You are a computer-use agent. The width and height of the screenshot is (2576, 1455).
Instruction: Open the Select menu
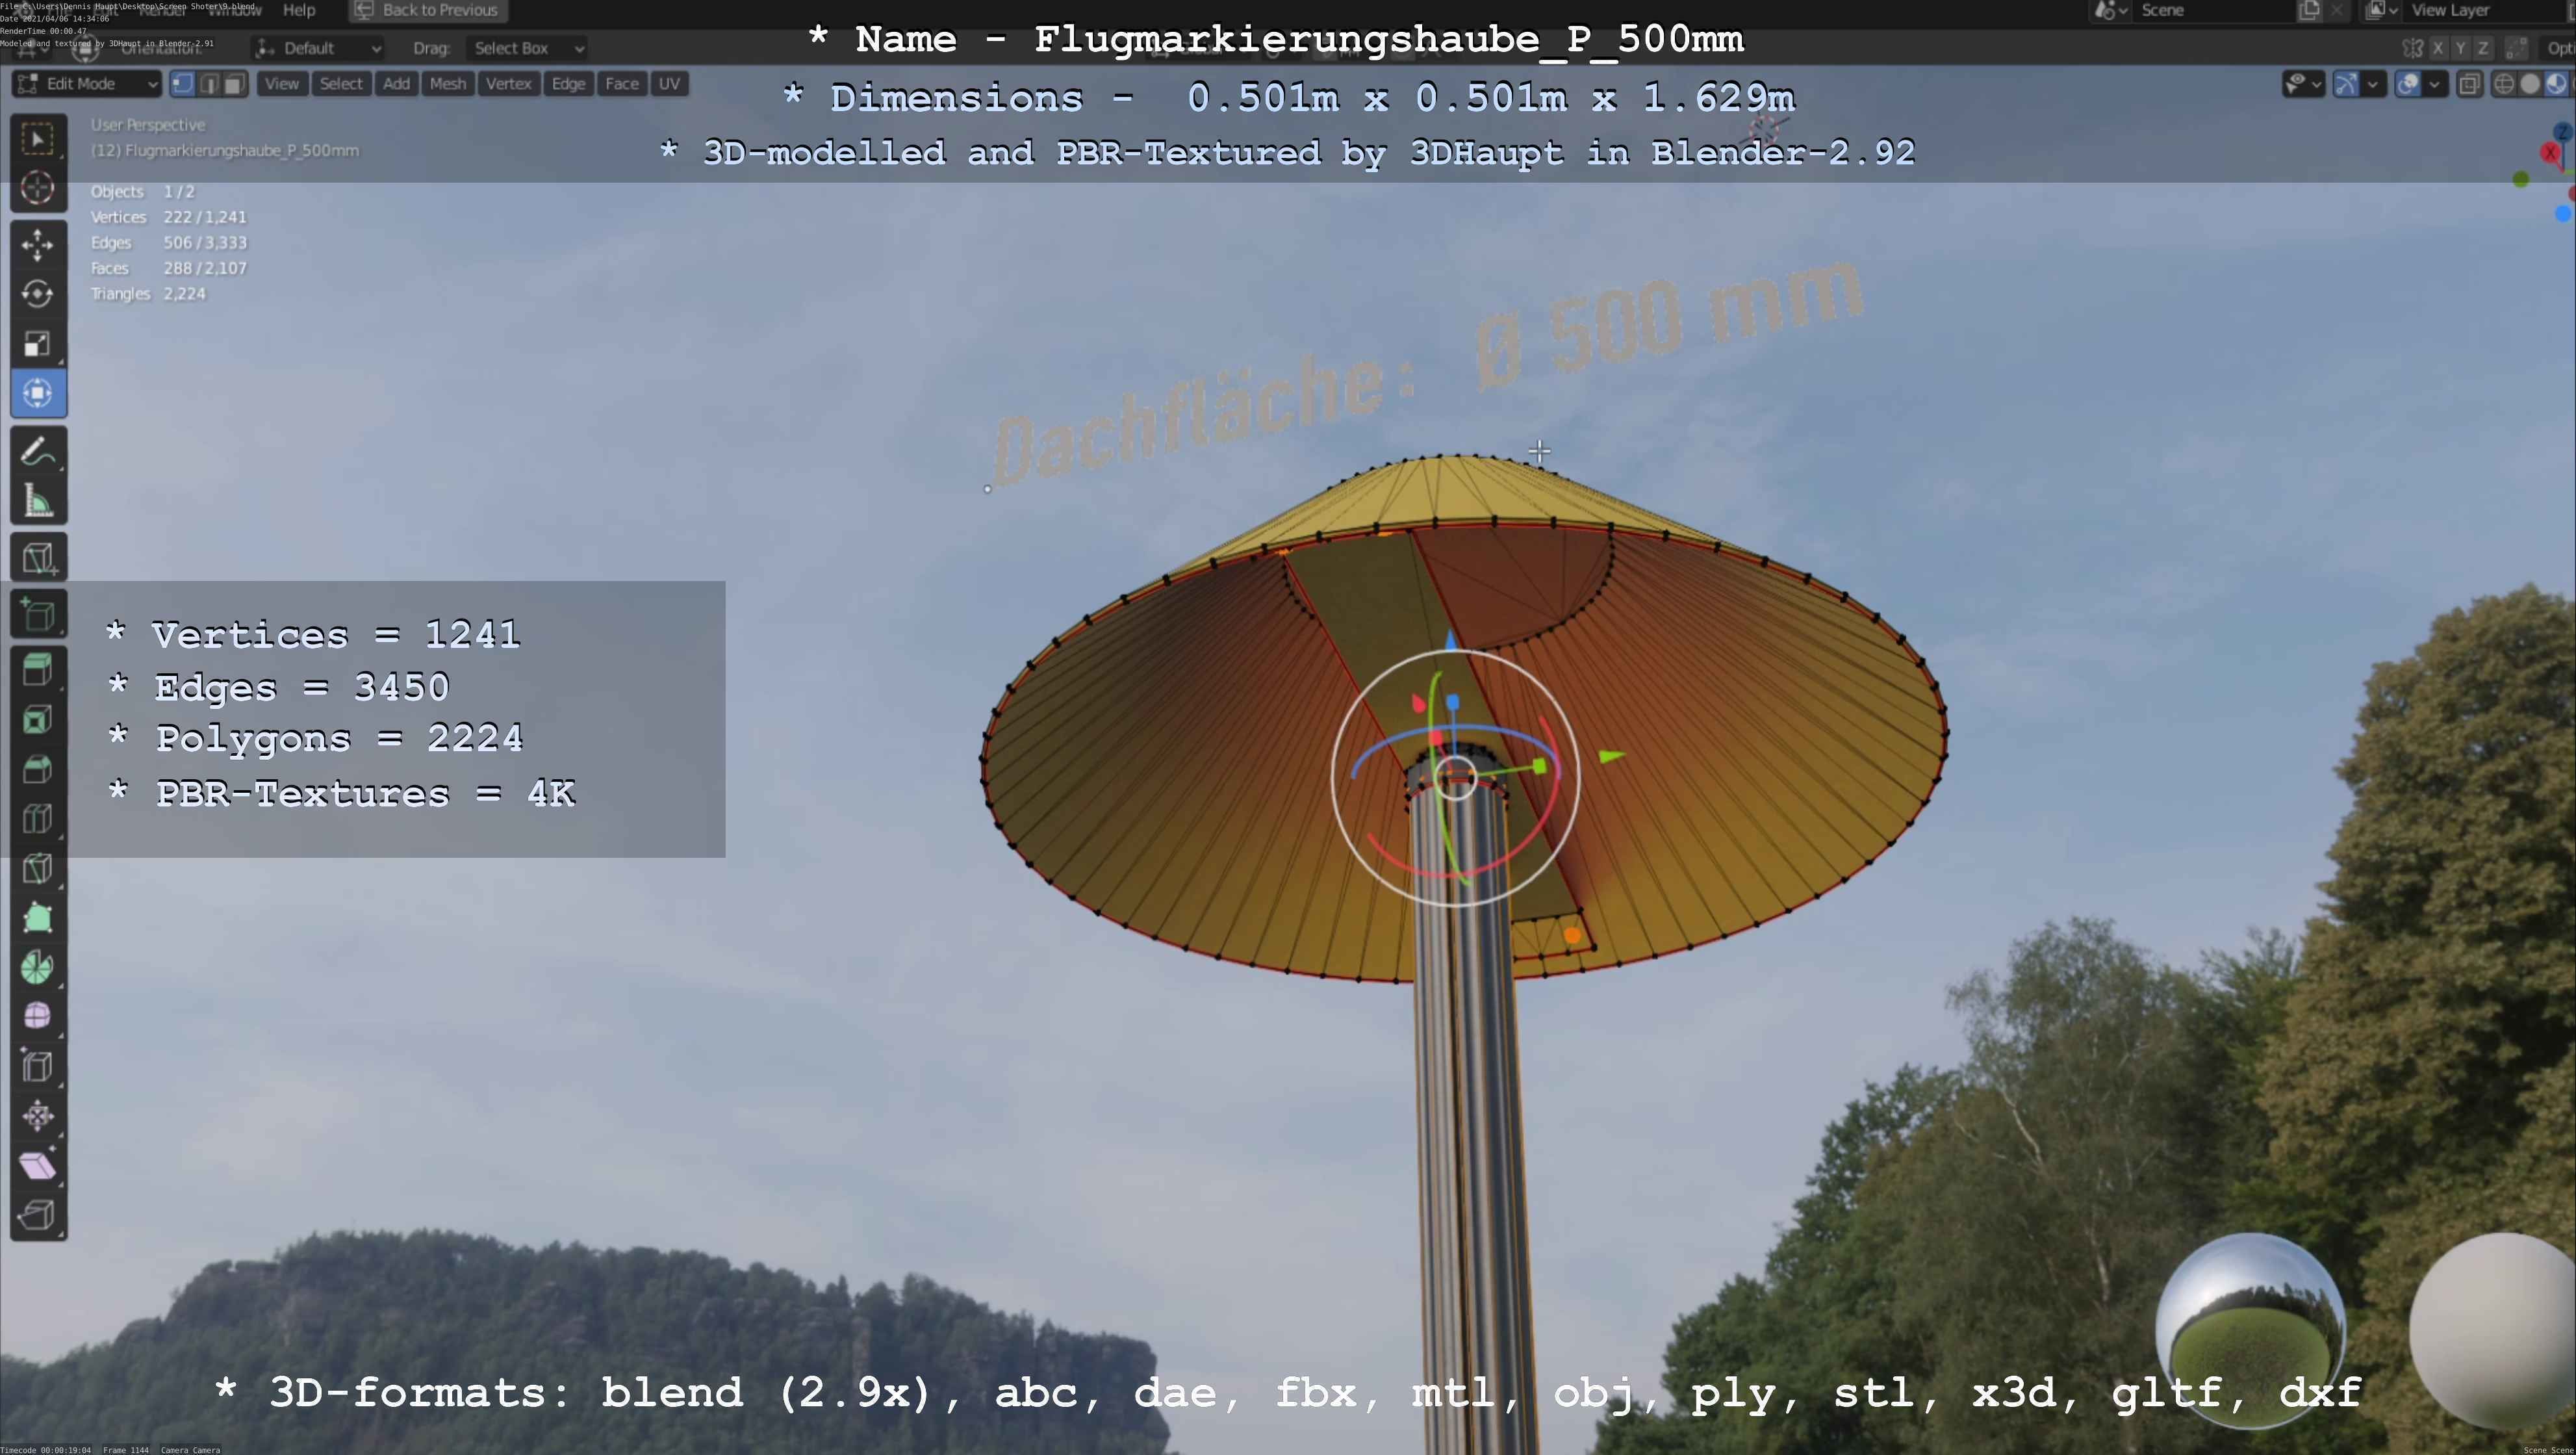(341, 84)
